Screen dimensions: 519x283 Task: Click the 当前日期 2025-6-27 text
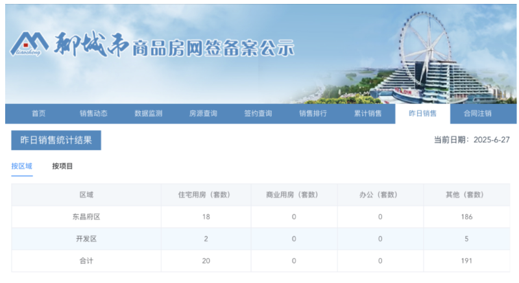472,140
